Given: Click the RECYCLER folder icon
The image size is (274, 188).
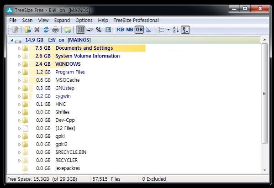Looking at the screenshot, I should [x=25, y=161].
